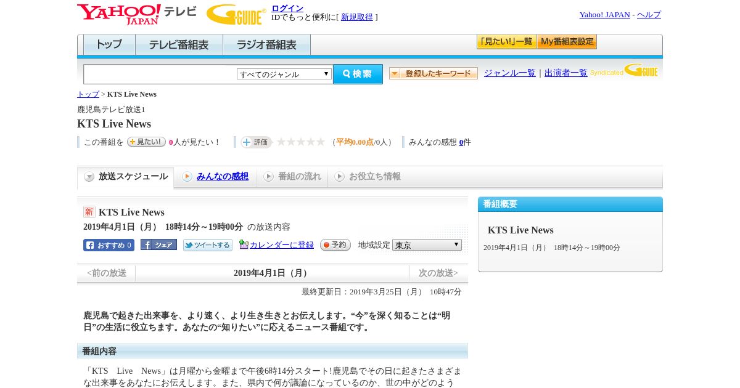The height and width of the screenshot is (388, 740).
Task: Click the first rating star
Action: pos(281,142)
